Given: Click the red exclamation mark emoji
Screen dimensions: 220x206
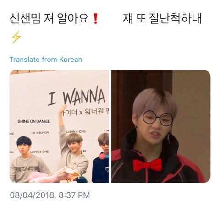Looking at the screenshot, I should [95, 18].
